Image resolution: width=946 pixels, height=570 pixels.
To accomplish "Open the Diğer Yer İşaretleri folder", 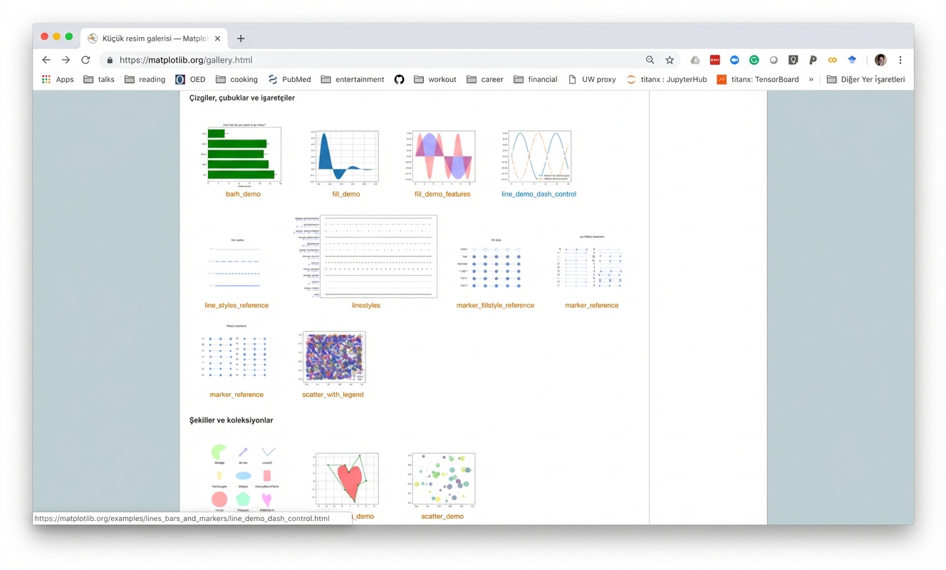I will tap(866, 80).
